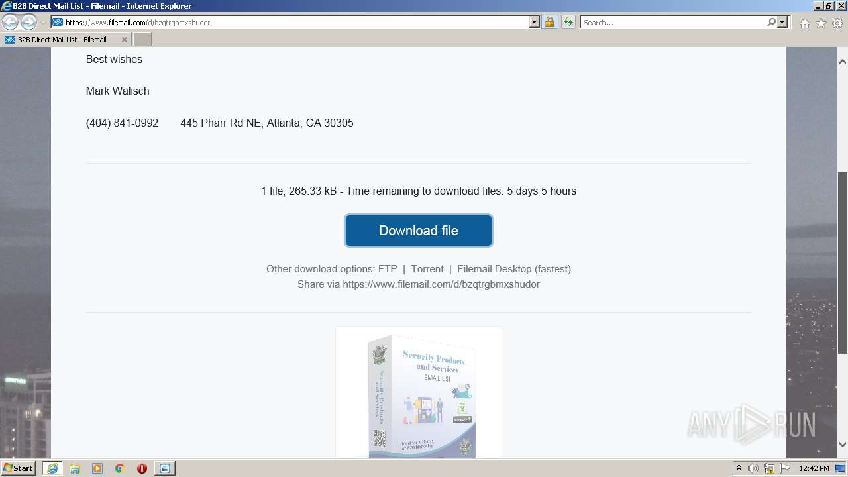Image resolution: width=848 pixels, height=477 pixels.
Task: Click the Security Products email list thumbnail
Action: coord(419,392)
